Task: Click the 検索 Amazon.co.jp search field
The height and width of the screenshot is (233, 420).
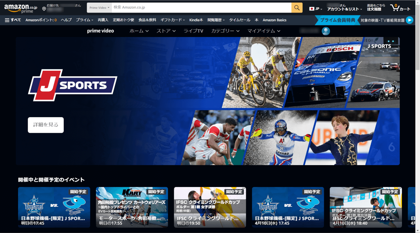Action: (x=202, y=8)
